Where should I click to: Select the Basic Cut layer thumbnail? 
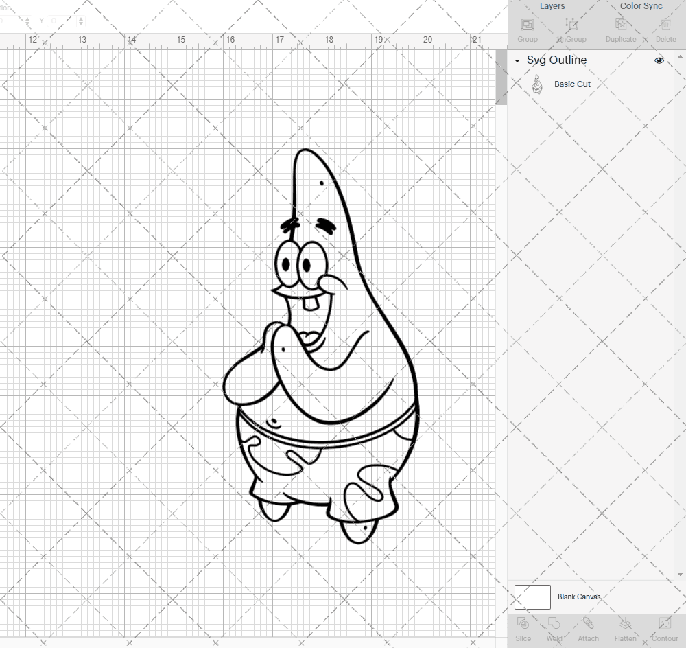[537, 84]
